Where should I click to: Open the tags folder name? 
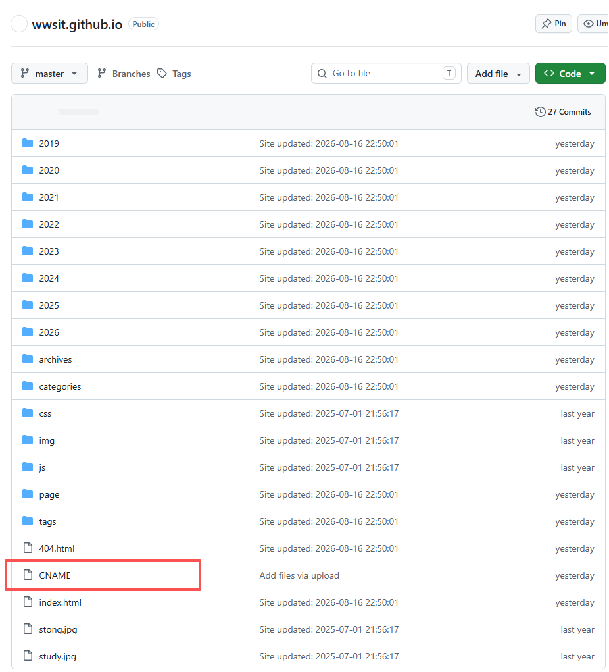coord(47,521)
